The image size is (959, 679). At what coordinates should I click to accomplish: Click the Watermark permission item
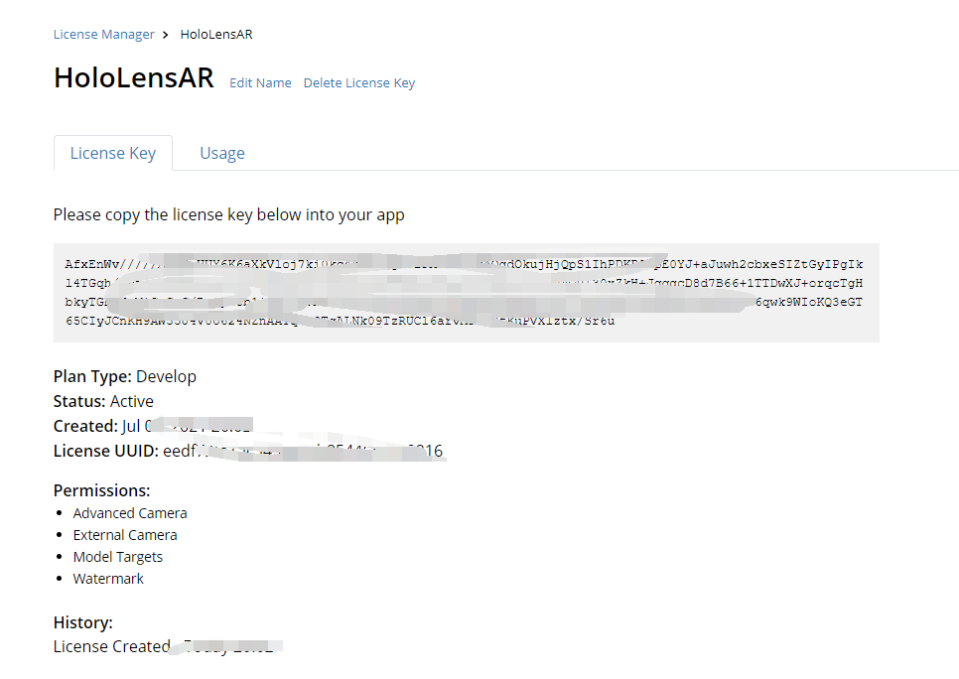(108, 579)
